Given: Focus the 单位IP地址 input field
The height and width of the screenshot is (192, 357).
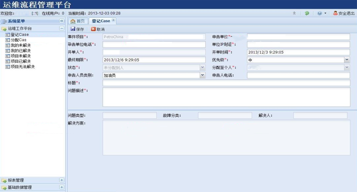Looking at the screenshot, I should (299, 44).
